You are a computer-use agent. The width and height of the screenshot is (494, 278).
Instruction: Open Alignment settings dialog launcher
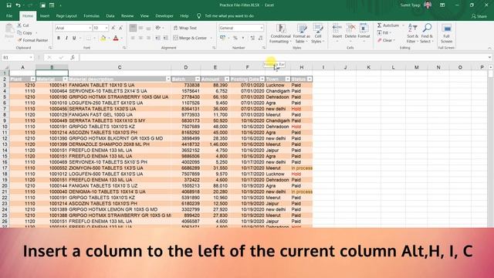[x=214, y=48]
